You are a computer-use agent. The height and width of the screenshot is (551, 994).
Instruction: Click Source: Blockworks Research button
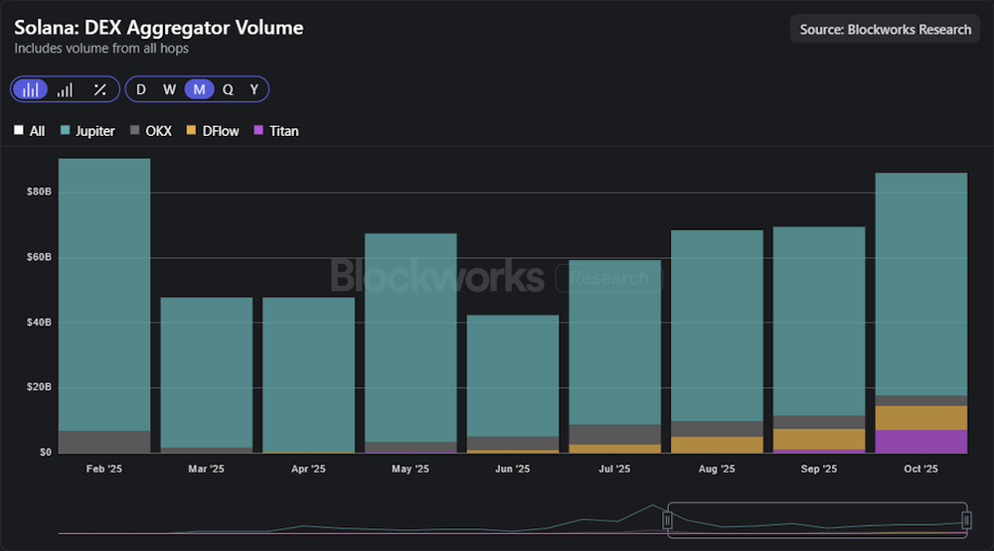[x=885, y=29]
